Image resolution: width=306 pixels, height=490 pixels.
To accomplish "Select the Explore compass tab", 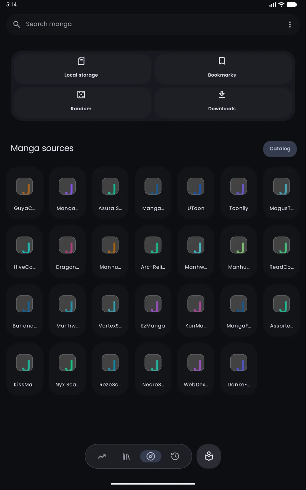I will tap(151, 456).
